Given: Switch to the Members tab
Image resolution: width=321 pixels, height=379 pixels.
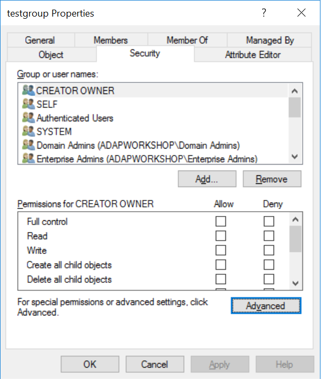Looking at the screenshot, I should coord(111,40).
